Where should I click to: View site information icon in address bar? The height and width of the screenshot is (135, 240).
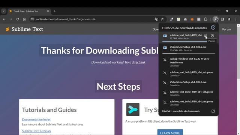pos(32,19)
